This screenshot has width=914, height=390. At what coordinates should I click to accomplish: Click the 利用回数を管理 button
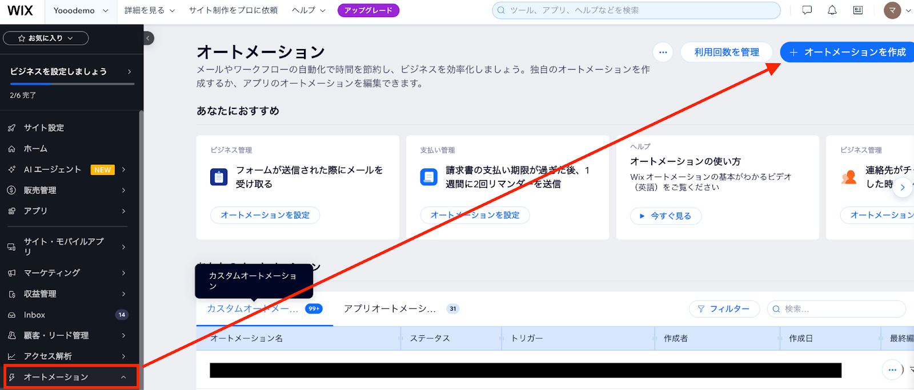[x=727, y=52]
